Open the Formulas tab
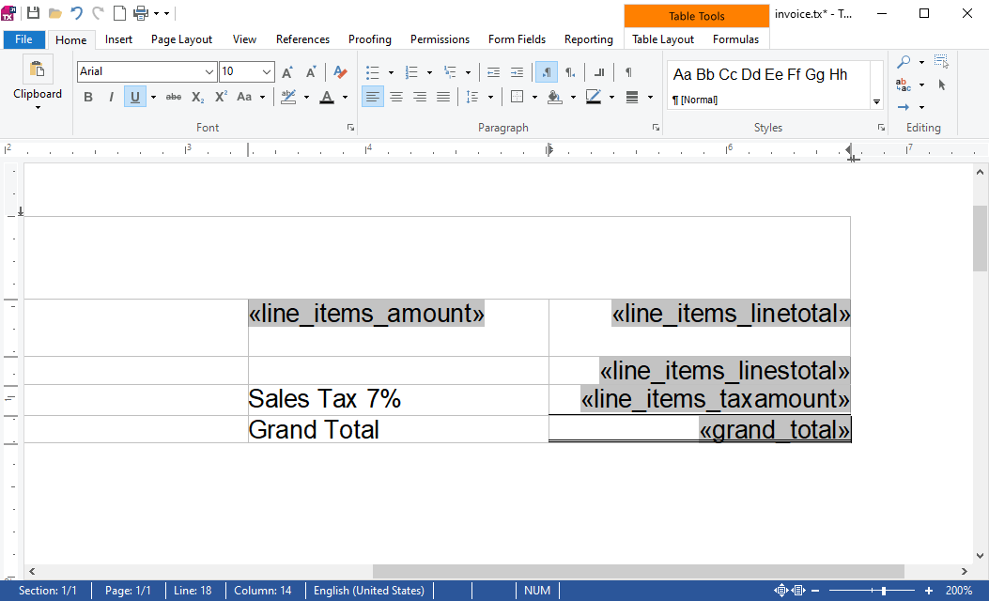The width and height of the screenshot is (989, 601). [x=735, y=39]
